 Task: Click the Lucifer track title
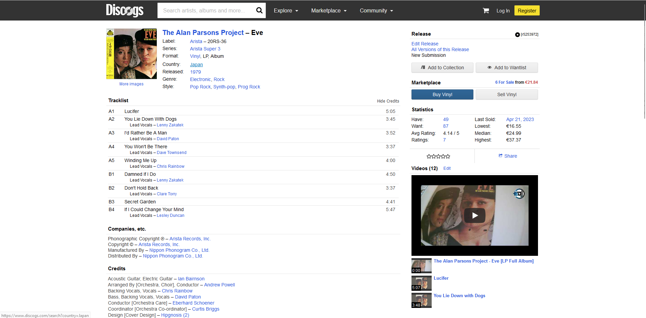click(132, 111)
